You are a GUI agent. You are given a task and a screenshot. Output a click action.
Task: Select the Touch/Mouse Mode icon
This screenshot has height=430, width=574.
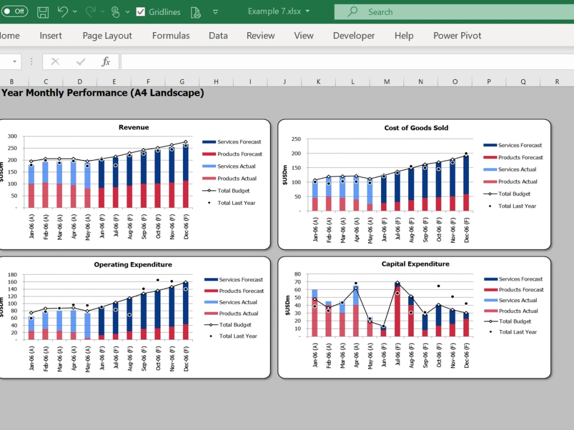click(x=115, y=11)
